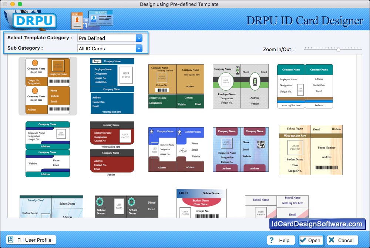Screen dimensions: 370x248
Task: Select the tan and green horizontal card template
Action: (x=176, y=86)
